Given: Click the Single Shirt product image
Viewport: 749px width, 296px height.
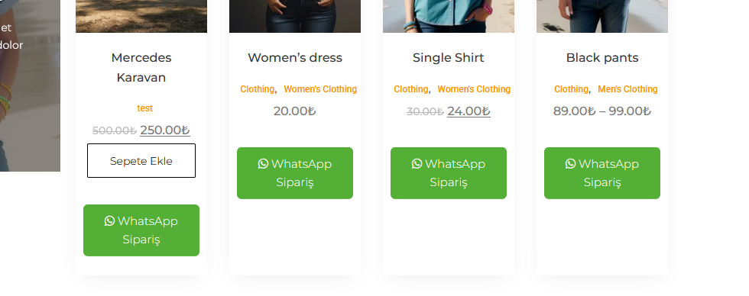Looking at the screenshot, I should tap(449, 16).
